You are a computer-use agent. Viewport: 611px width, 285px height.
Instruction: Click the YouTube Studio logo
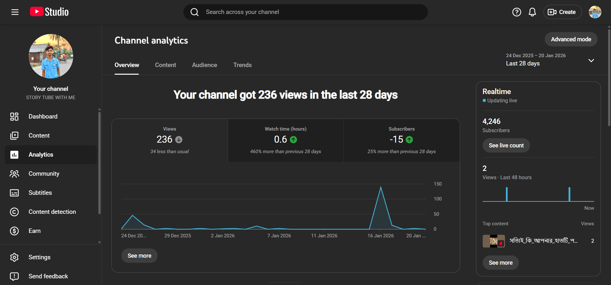point(49,12)
